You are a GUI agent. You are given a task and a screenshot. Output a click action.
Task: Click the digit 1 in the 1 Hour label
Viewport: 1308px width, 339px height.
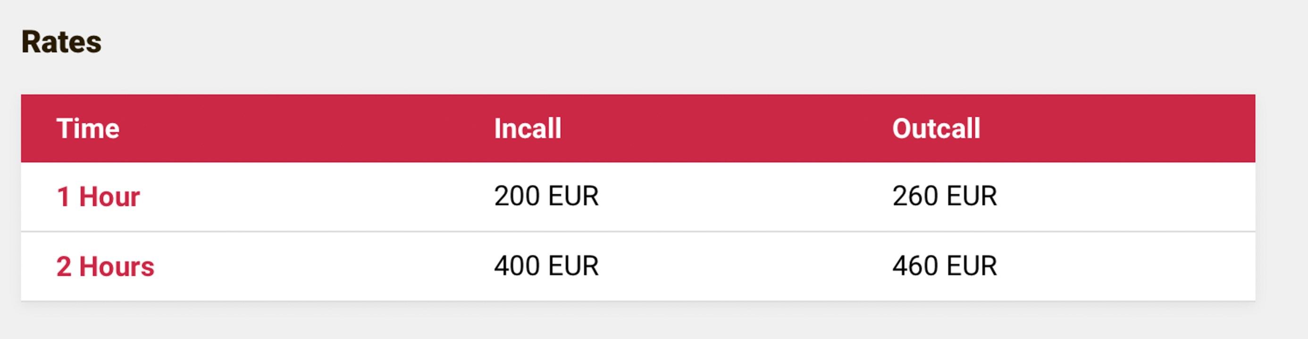point(64,197)
